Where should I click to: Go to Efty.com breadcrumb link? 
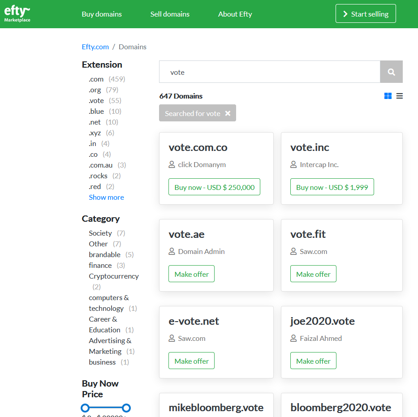point(95,47)
